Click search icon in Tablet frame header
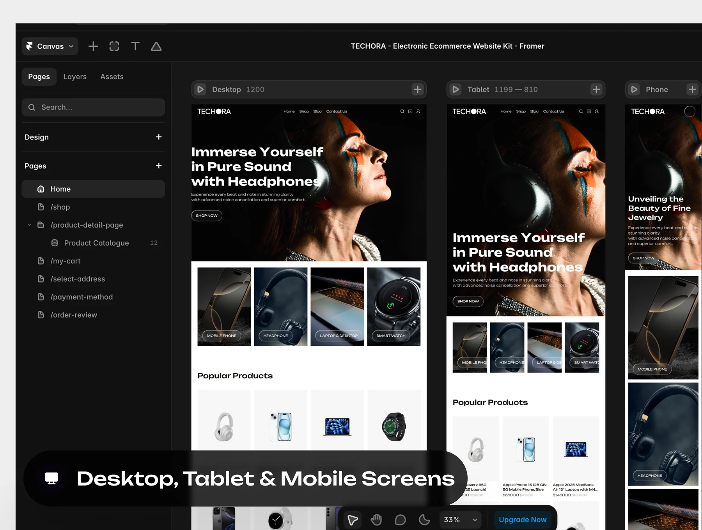The height and width of the screenshot is (530, 702). pos(581,111)
